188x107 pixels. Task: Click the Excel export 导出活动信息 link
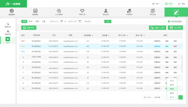click(175, 21)
